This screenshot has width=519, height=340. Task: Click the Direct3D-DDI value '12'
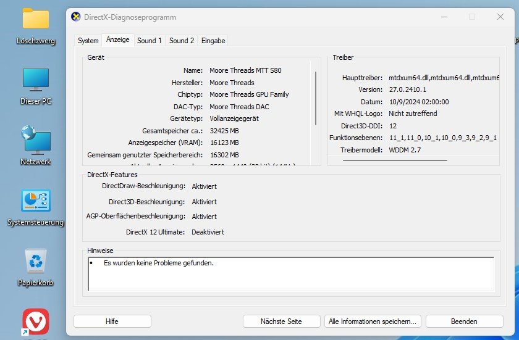click(393, 126)
